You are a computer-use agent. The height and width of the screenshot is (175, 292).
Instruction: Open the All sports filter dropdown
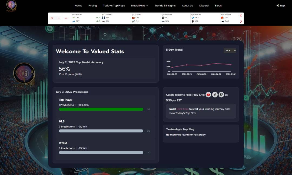[55, 18]
